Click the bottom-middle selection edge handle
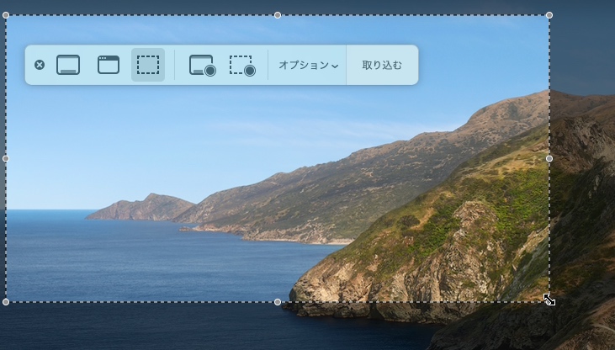The height and width of the screenshot is (350, 615). tap(278, 302)
